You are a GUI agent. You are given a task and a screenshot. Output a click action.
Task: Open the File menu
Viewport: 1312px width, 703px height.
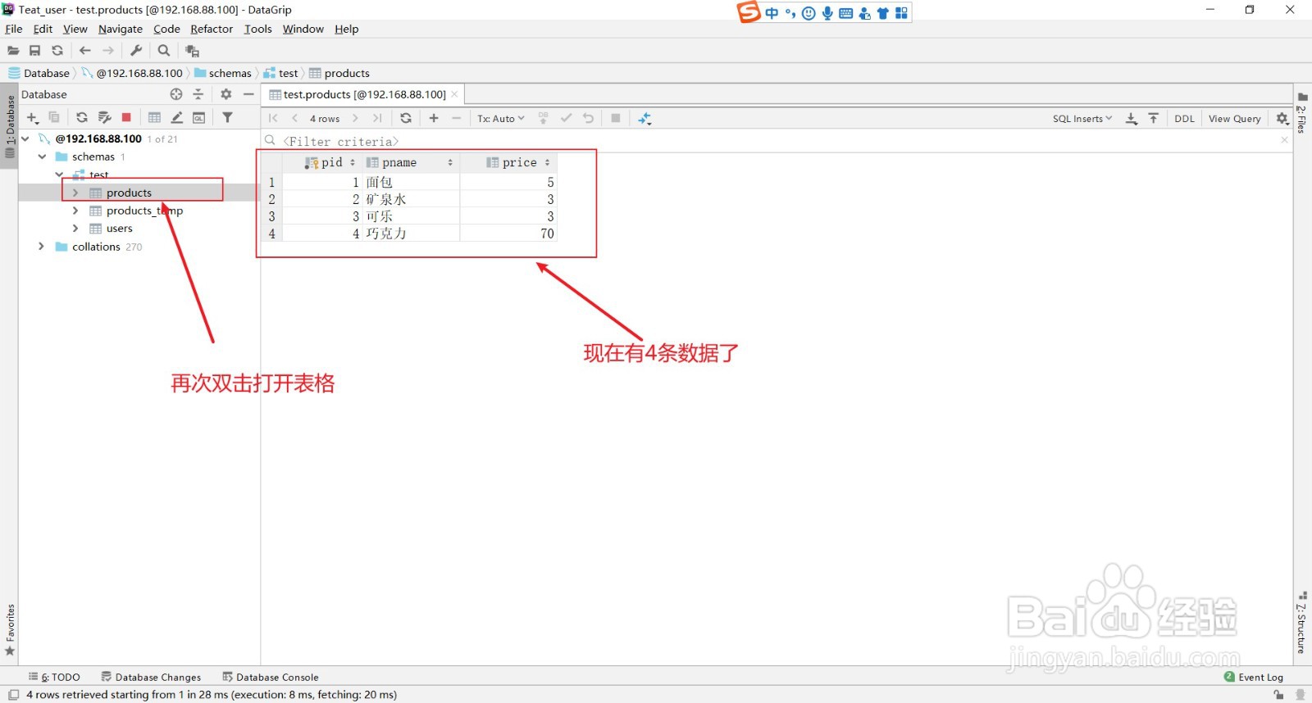point(14,29)
